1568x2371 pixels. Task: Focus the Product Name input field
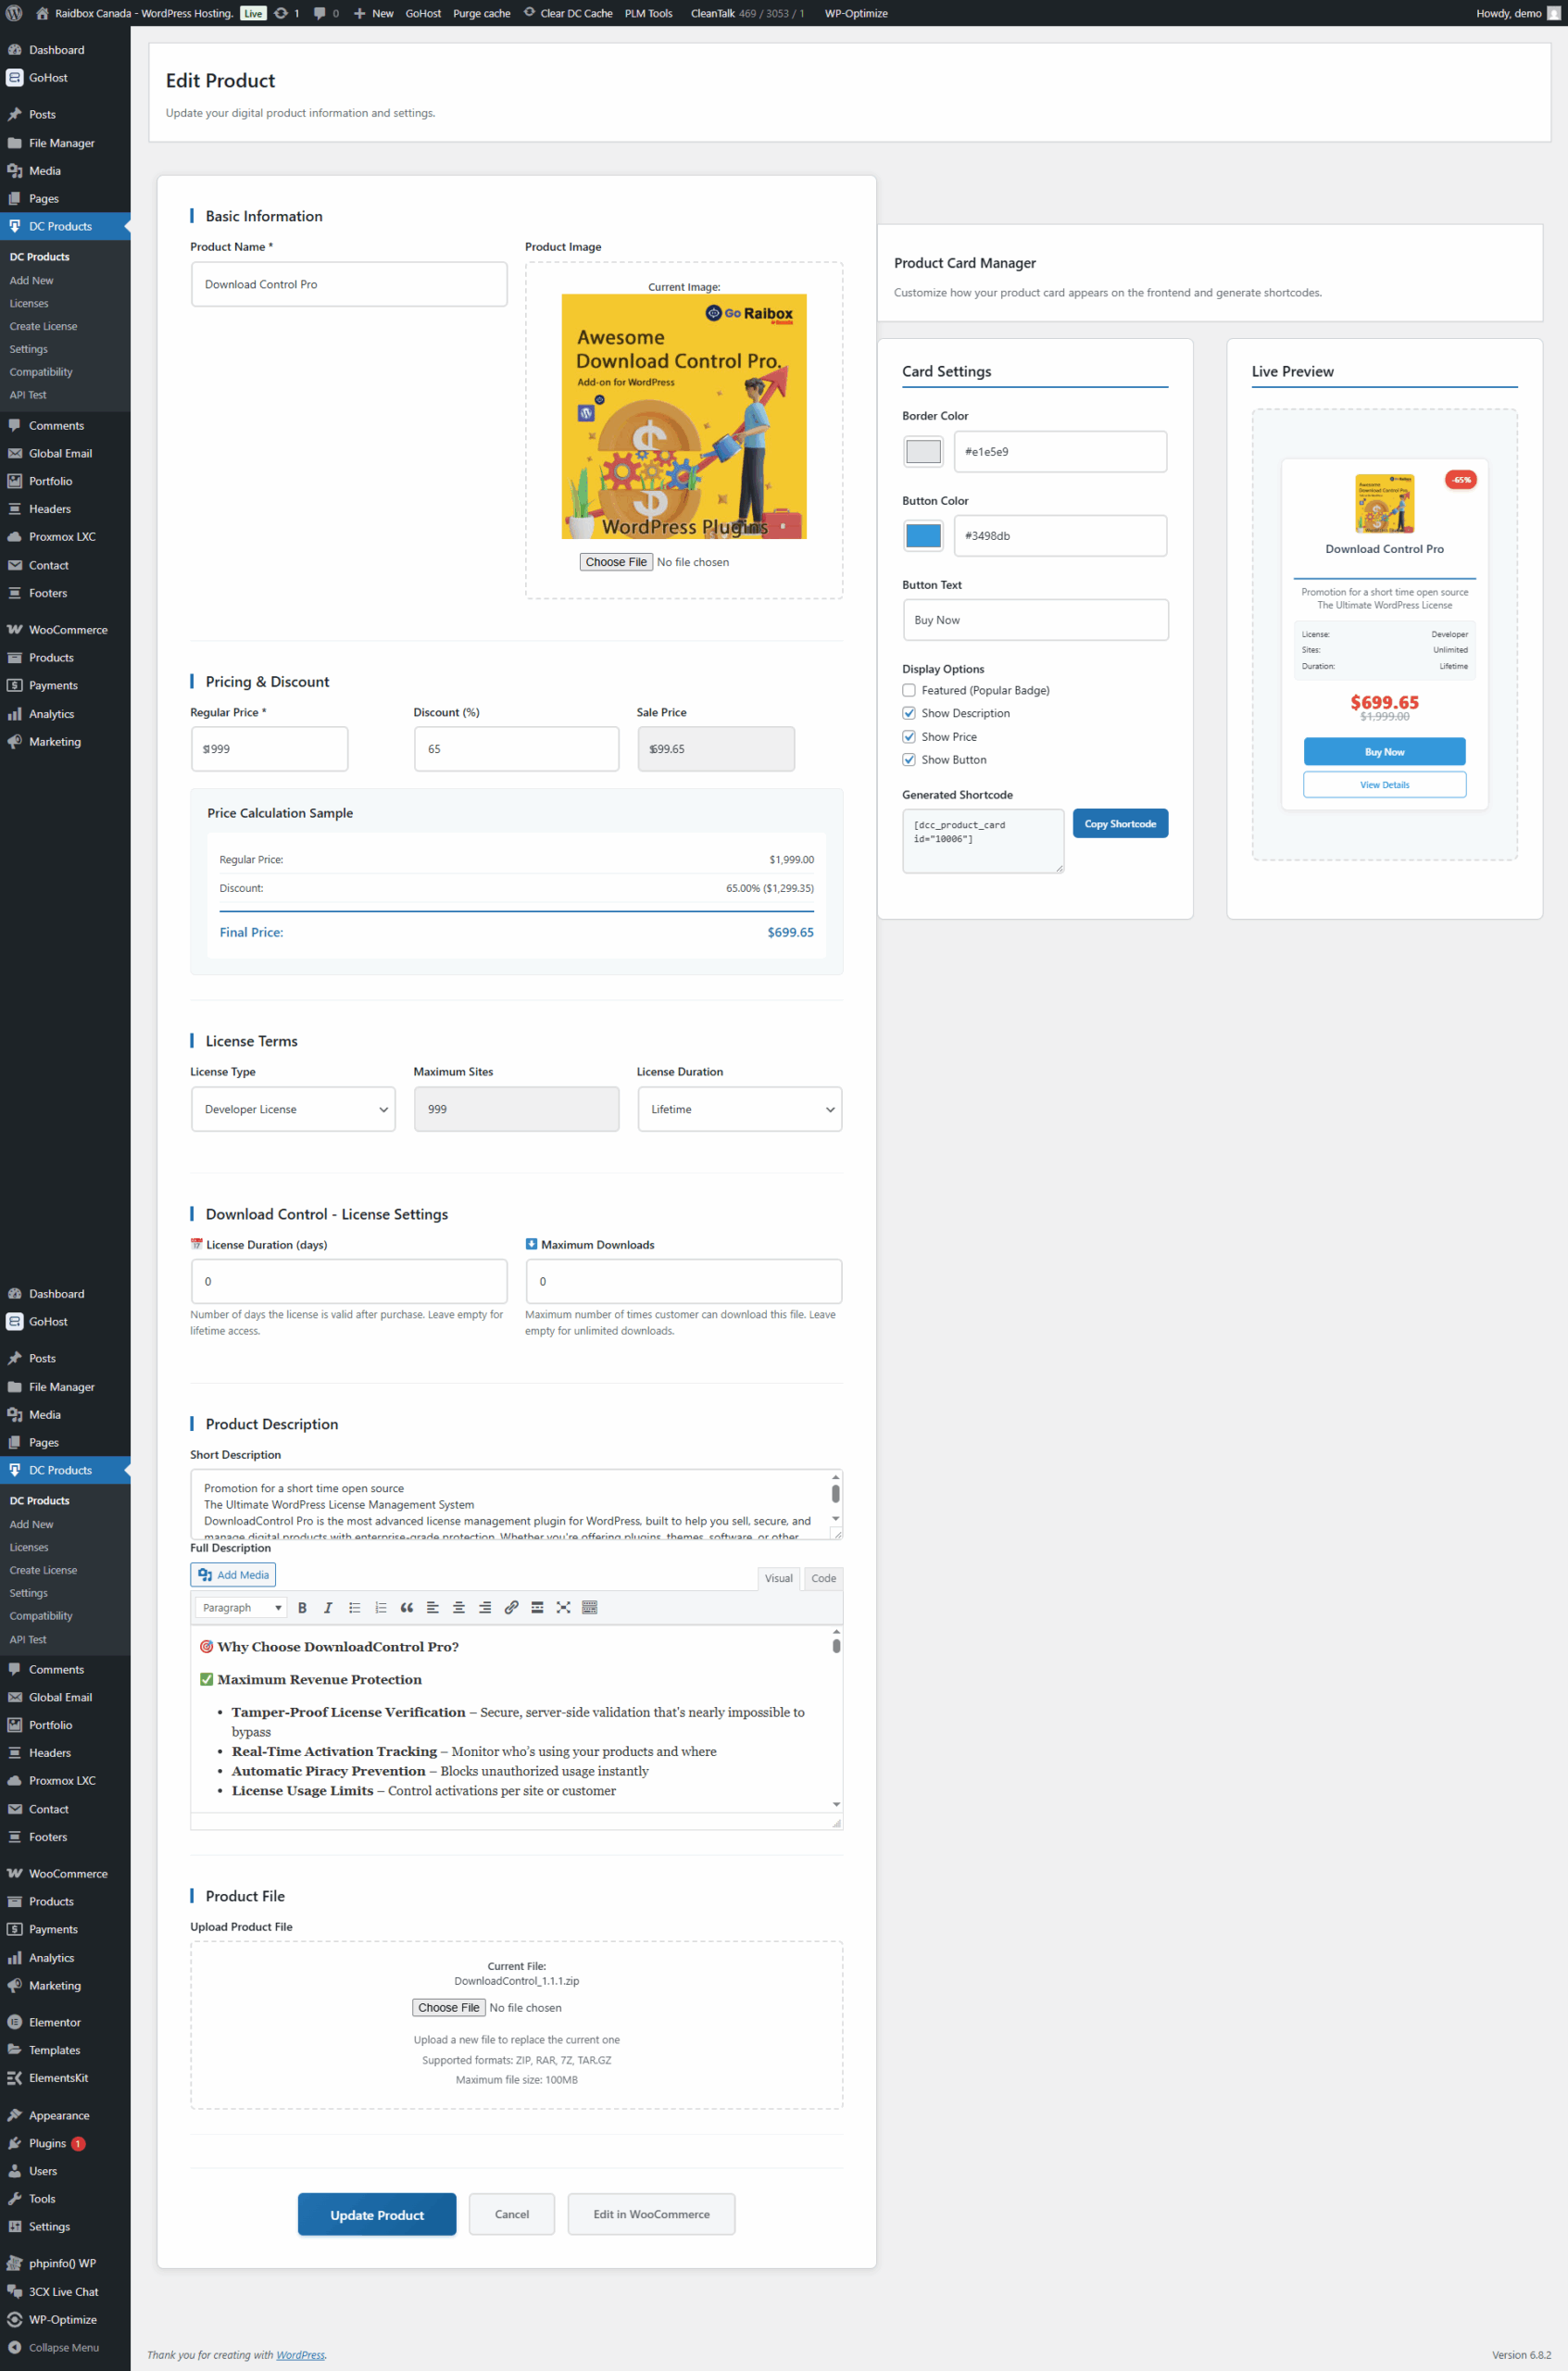(349, 284)
